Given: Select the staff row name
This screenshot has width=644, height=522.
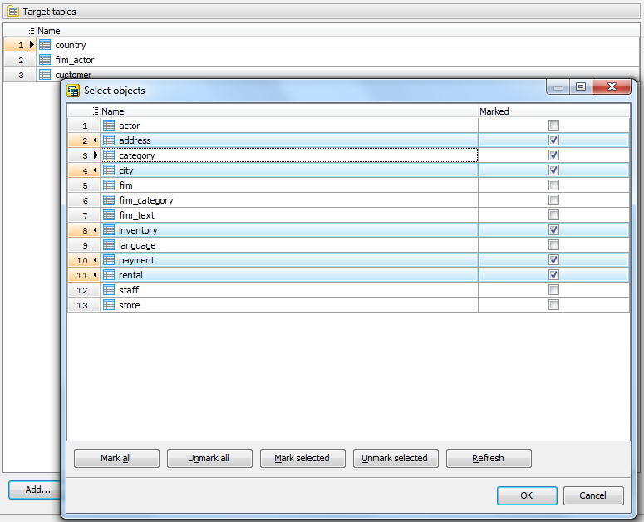Looking at the screenshot, I should 129,290.
